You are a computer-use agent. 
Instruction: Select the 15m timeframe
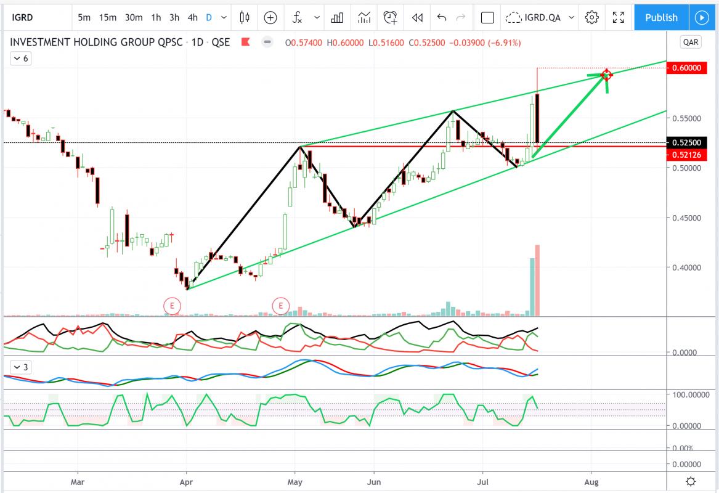[x=108, y=17]
